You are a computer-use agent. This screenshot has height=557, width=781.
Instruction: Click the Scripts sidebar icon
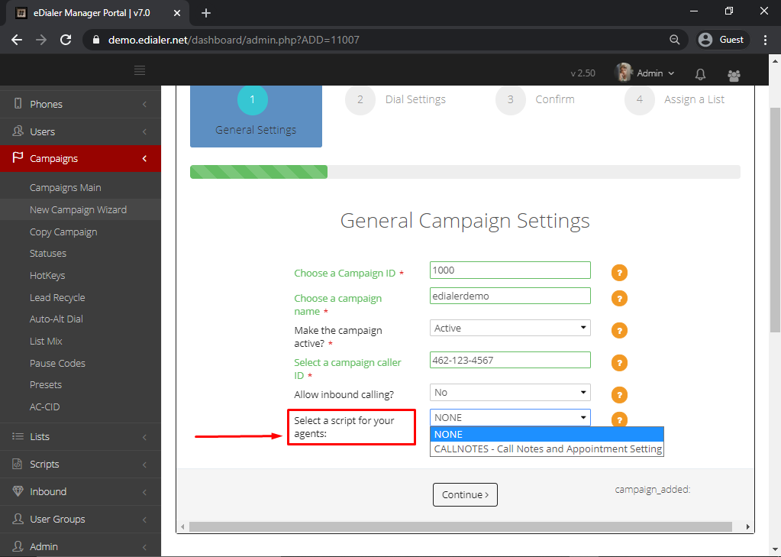point(18,464)
